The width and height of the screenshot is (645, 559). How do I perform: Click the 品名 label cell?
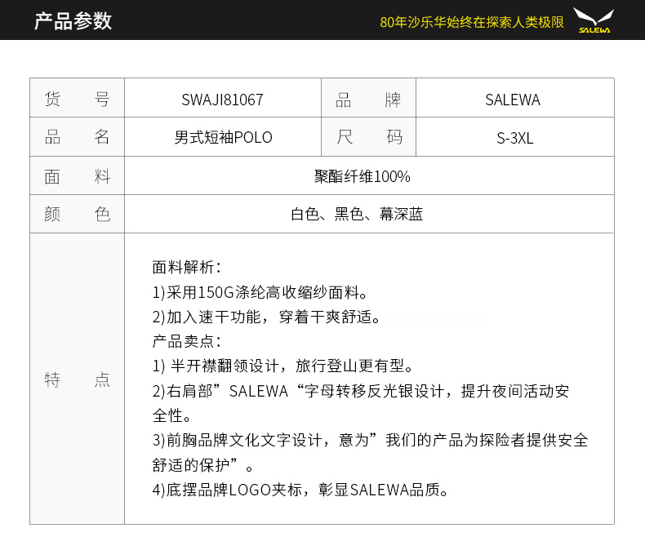tap(77, 137)
